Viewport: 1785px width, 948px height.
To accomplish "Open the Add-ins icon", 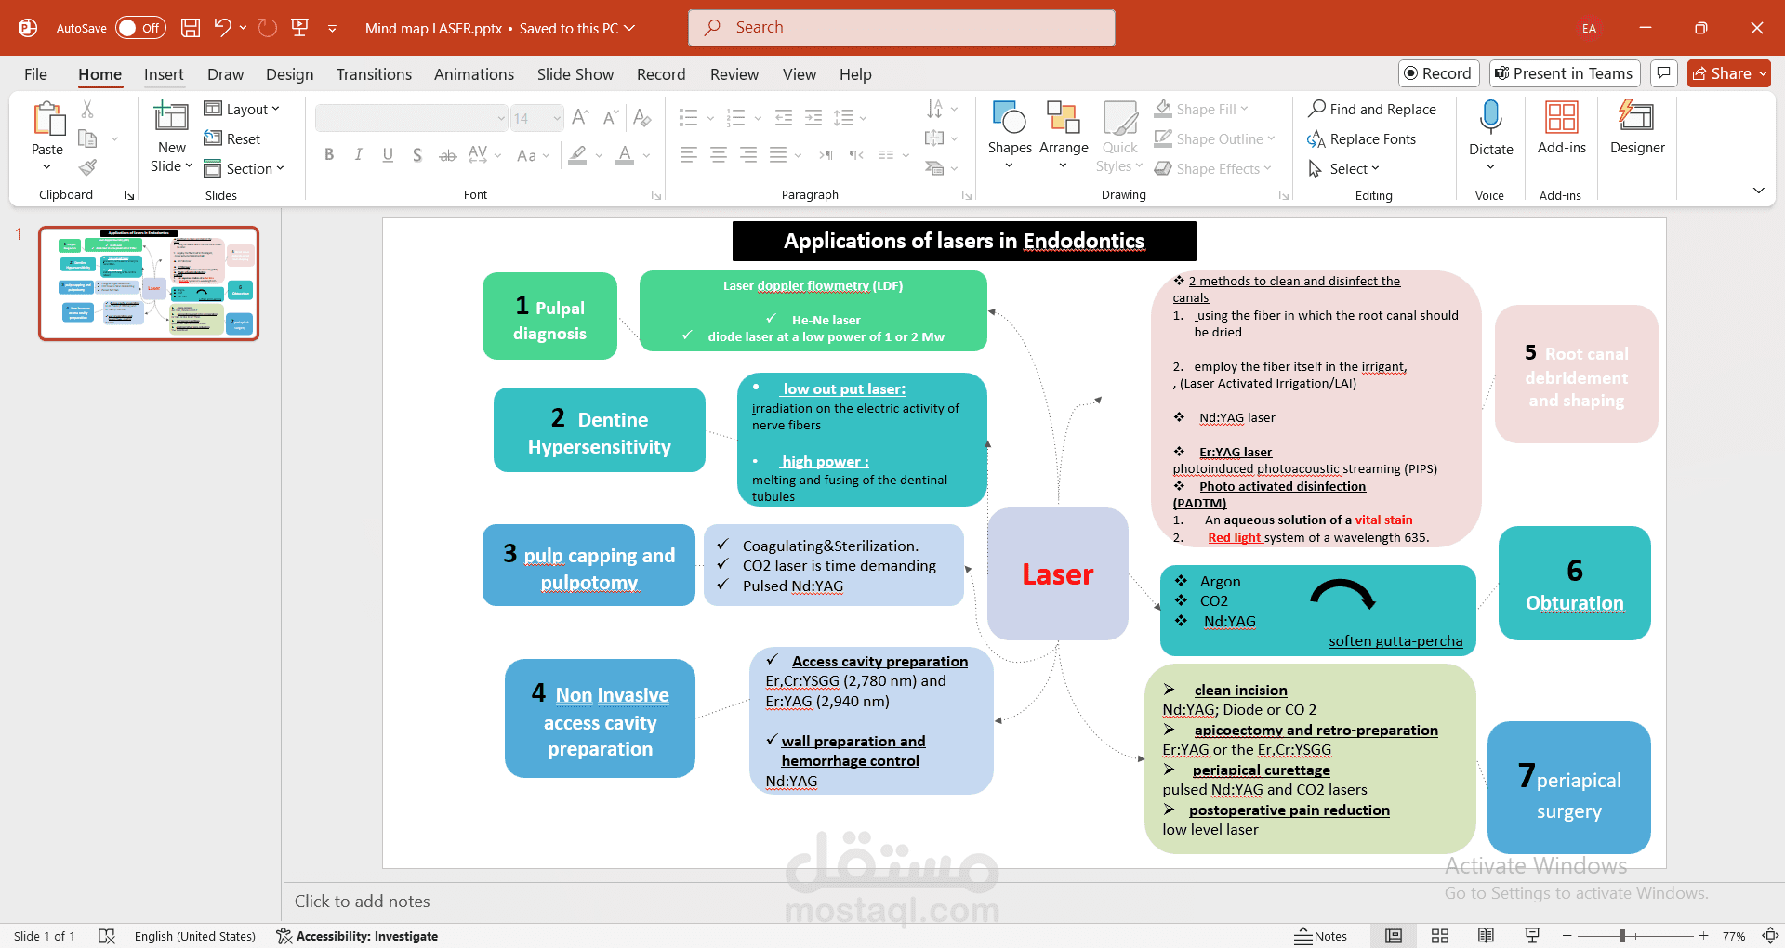I will (1562, 117).
